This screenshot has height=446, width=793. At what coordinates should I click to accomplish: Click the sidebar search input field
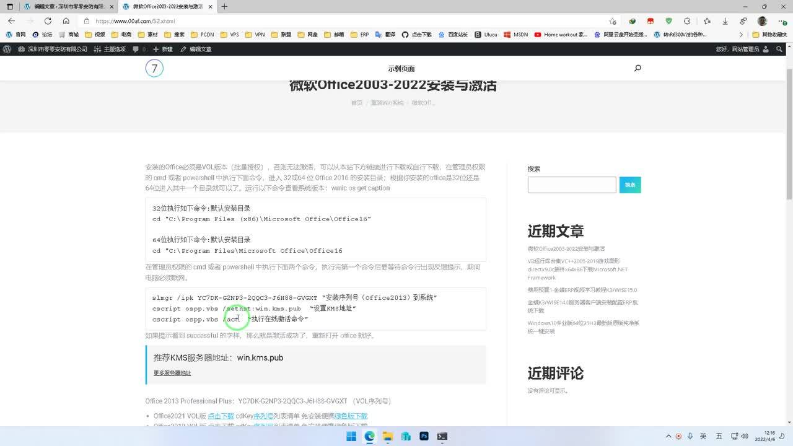(x=571, y=185)
